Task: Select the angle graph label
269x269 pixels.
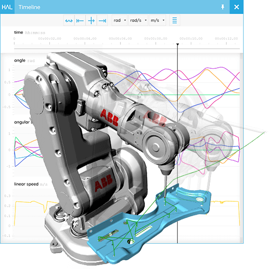Action: [x=20, y=60]
